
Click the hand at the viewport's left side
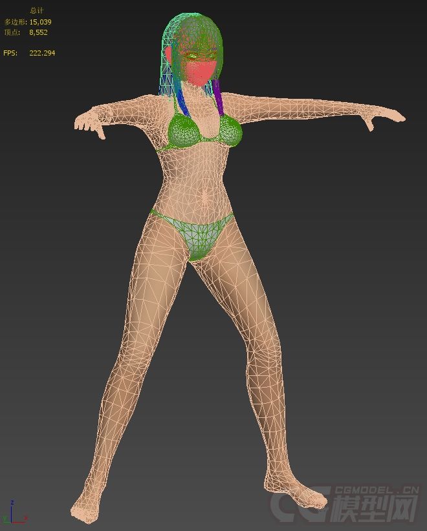point(91,123)
